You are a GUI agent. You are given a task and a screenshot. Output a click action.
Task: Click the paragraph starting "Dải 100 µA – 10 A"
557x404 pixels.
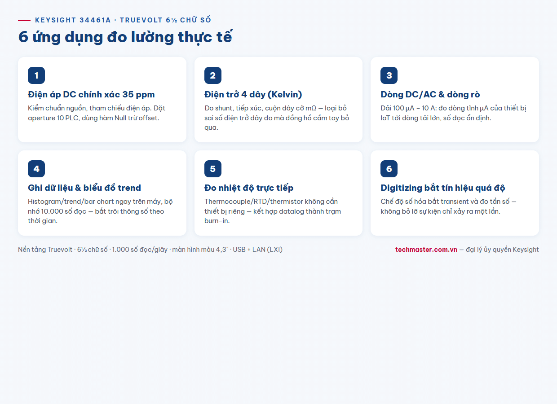coord(453,113)
